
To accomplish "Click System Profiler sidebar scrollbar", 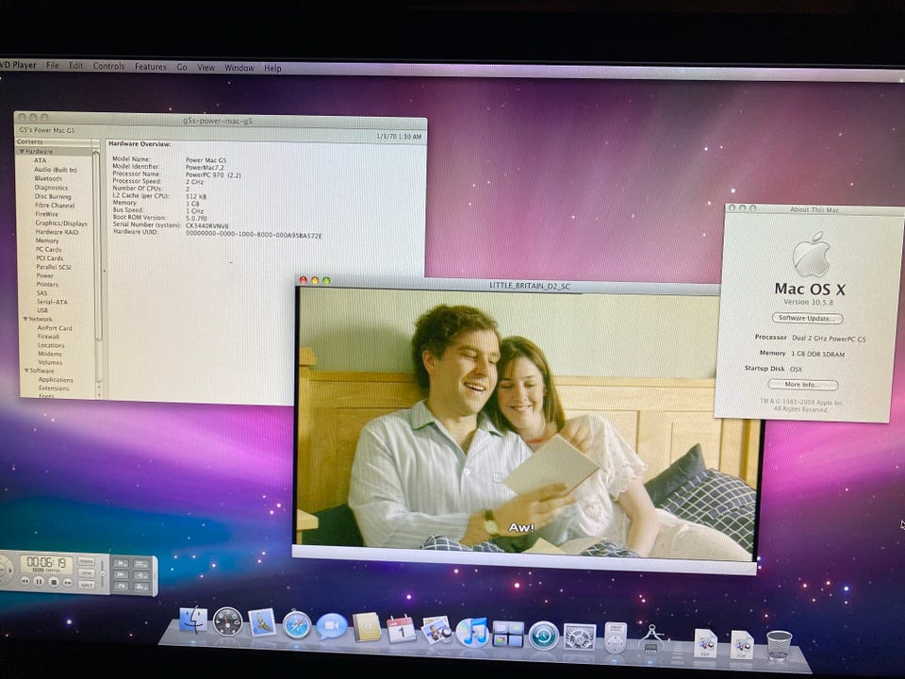I will click(97, 245).
